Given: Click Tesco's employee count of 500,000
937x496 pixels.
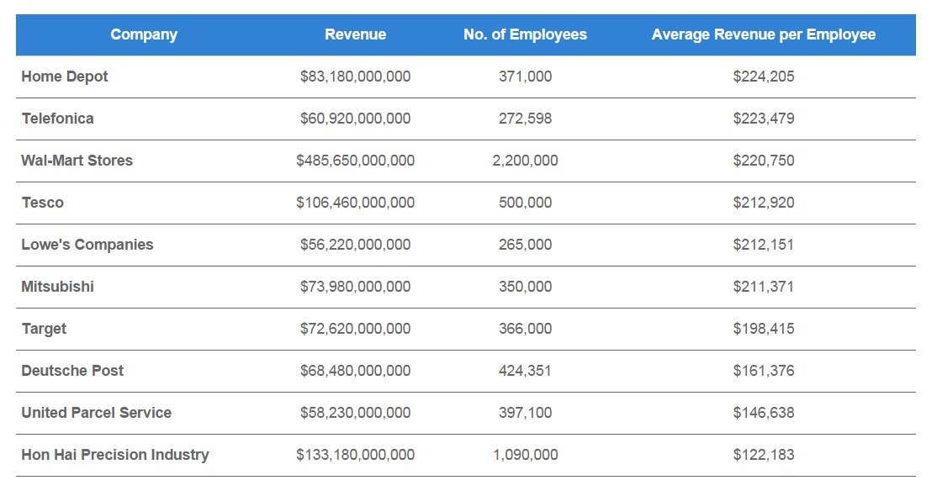Looking at the screenshot, I should [526, 203].
